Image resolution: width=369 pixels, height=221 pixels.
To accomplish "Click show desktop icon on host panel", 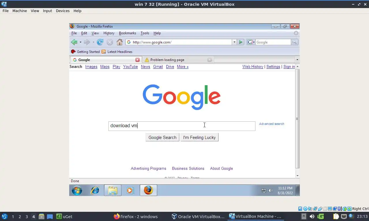I will coord(50,216).
